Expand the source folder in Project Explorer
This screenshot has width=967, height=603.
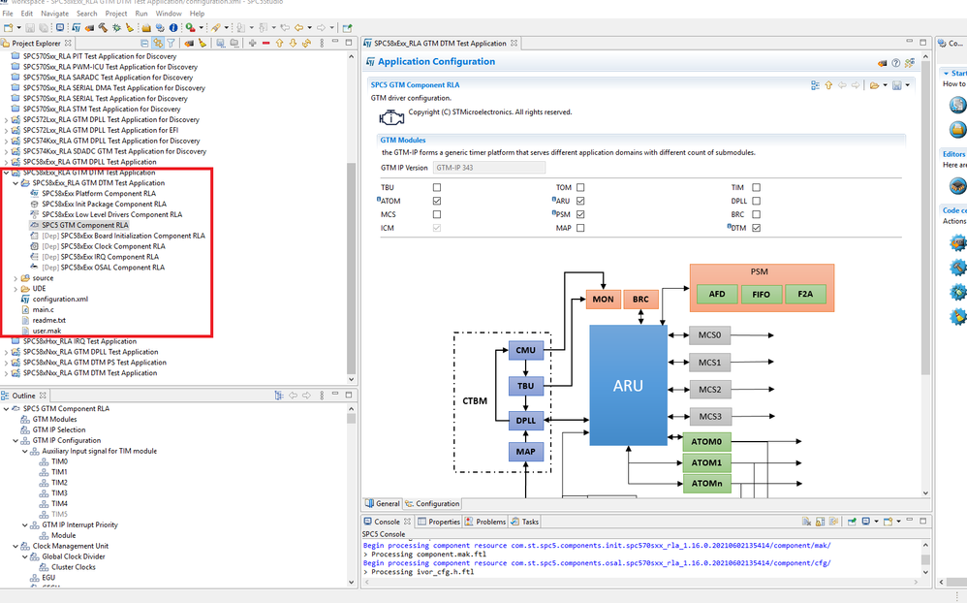pyautogui.click(x=16, y=278)
